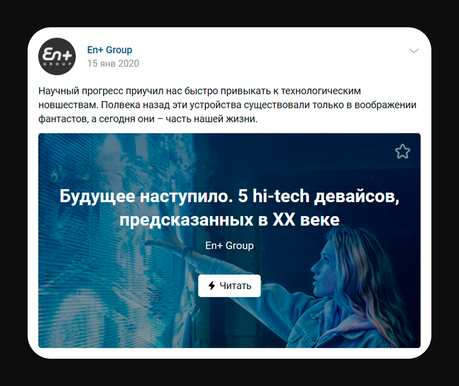
Task: Click the post text line starting with новшествам
Action: (x=227, y=105)
